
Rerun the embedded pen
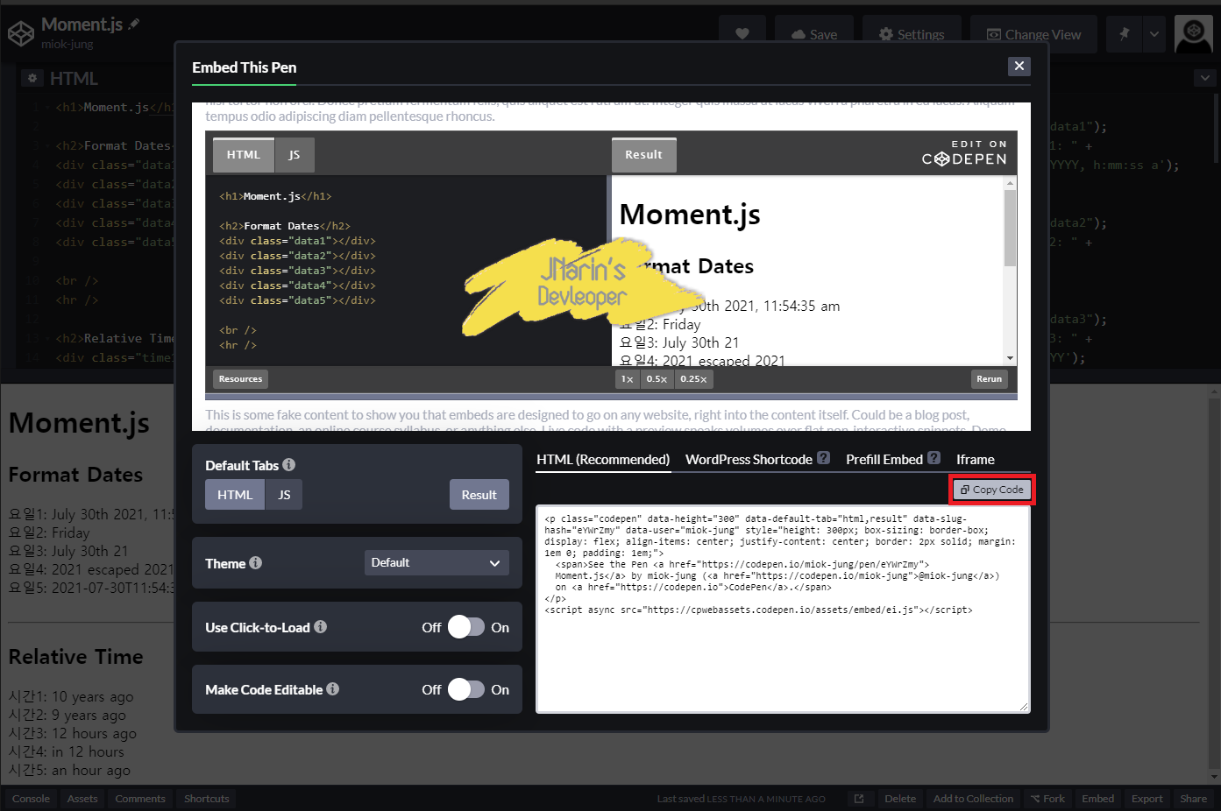coord(989,379)
